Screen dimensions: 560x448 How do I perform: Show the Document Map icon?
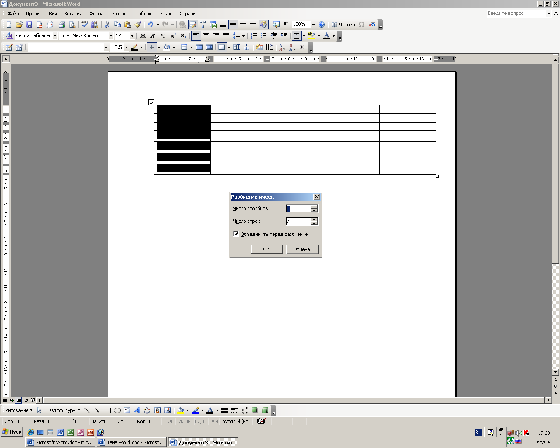(276, 24)
